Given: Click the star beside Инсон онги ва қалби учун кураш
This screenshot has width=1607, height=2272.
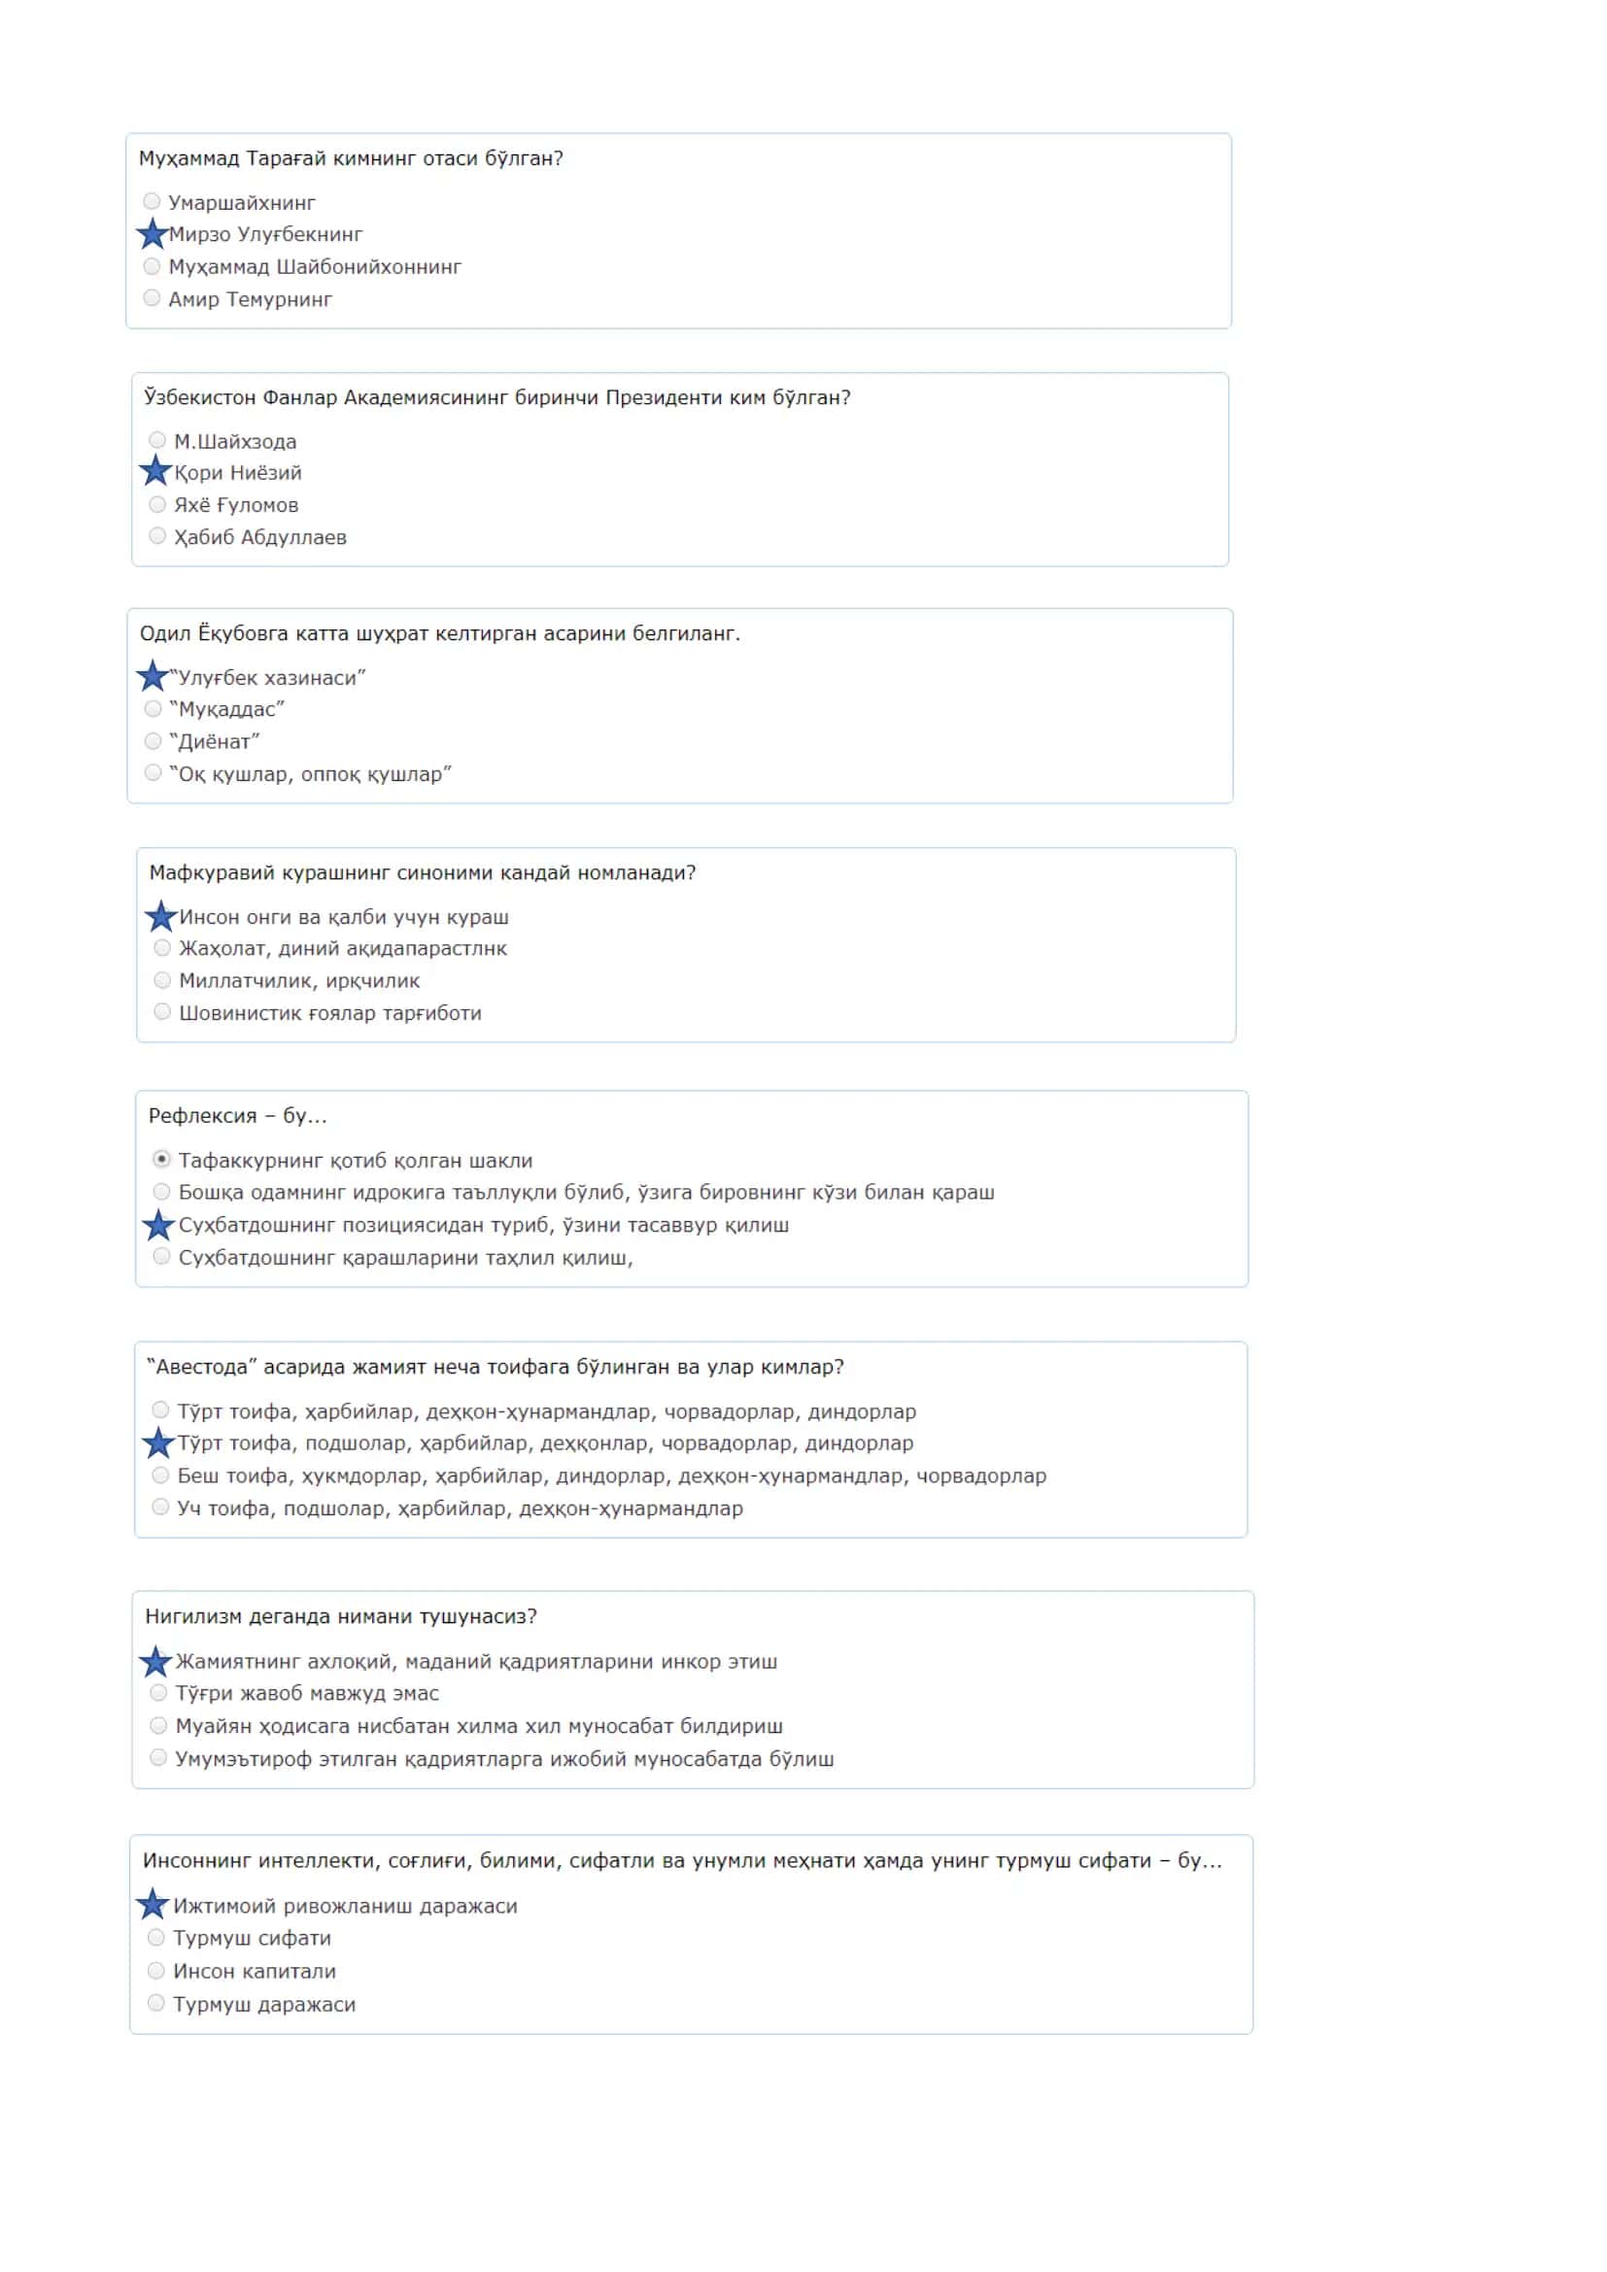Looking at the screenshot, I should (x=160, y=916).
